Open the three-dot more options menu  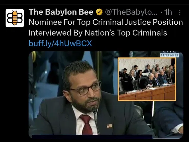[180, 13]
